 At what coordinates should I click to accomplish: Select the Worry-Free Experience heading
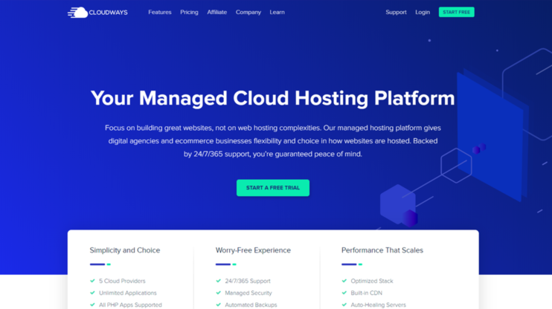tap(253, 250)
